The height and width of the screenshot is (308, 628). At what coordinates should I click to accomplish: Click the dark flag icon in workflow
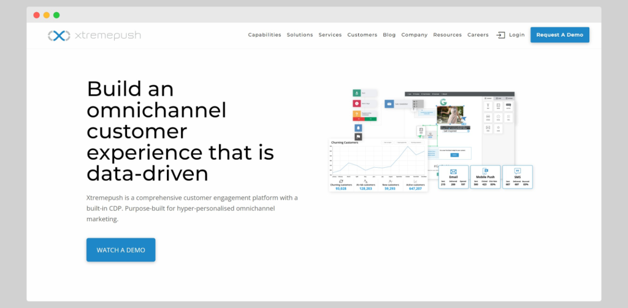[358, 137]
